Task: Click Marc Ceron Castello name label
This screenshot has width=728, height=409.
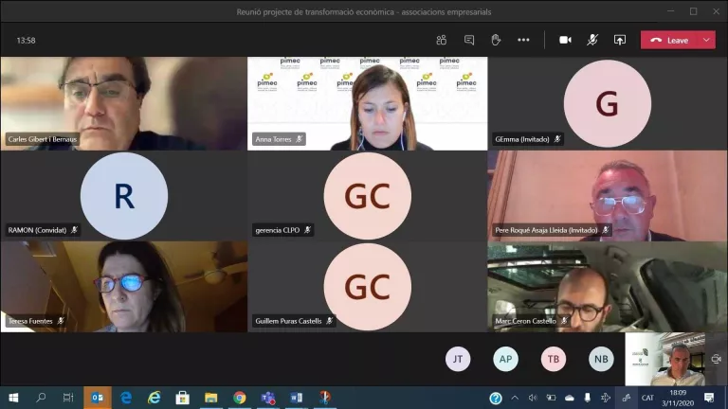Action: pos(531,321)
